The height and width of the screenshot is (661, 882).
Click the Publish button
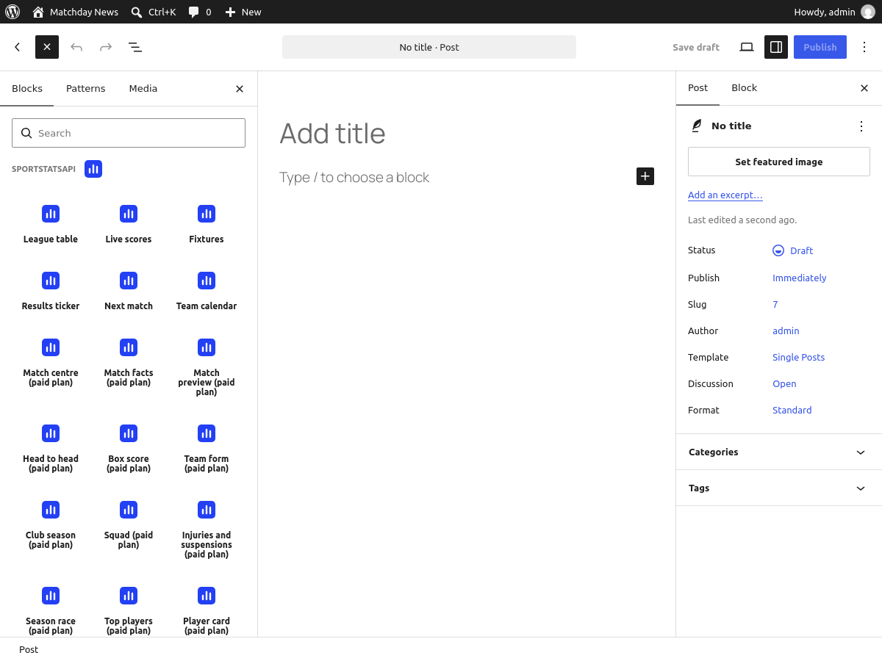coord(820,47)
